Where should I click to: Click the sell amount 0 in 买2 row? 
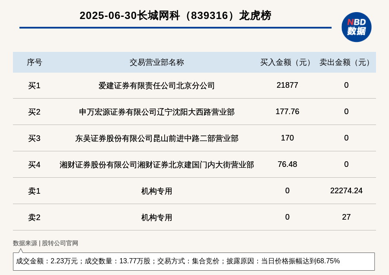pos(346,112)
